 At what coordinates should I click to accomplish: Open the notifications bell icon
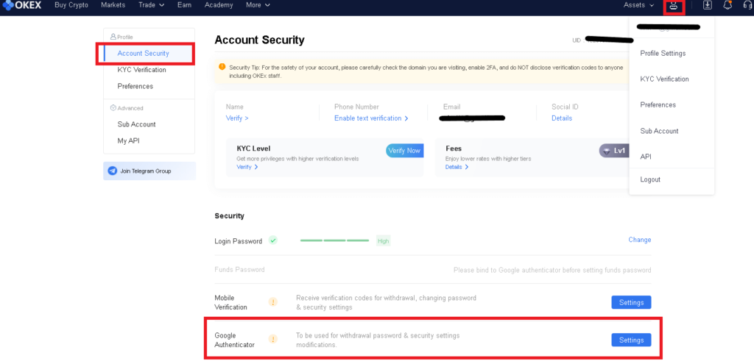click(x=728, y=5)
